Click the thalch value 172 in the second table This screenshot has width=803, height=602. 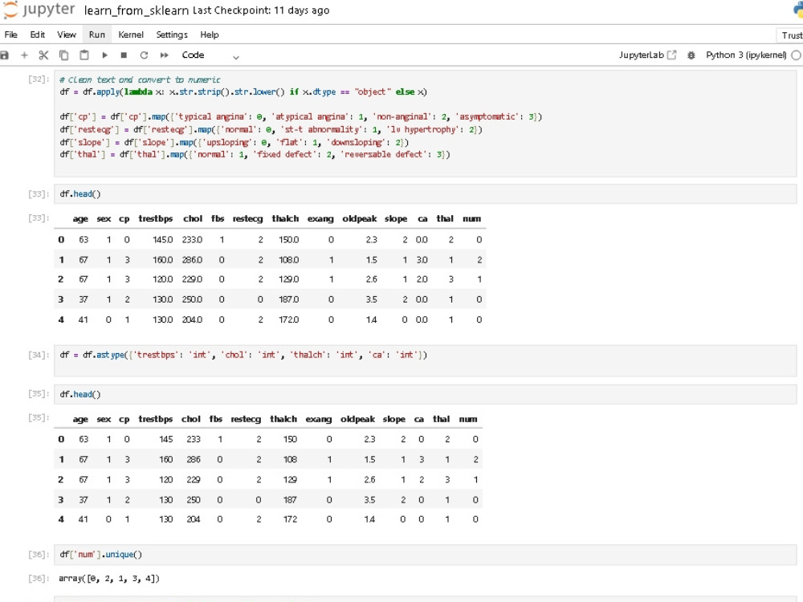point(291,519)
